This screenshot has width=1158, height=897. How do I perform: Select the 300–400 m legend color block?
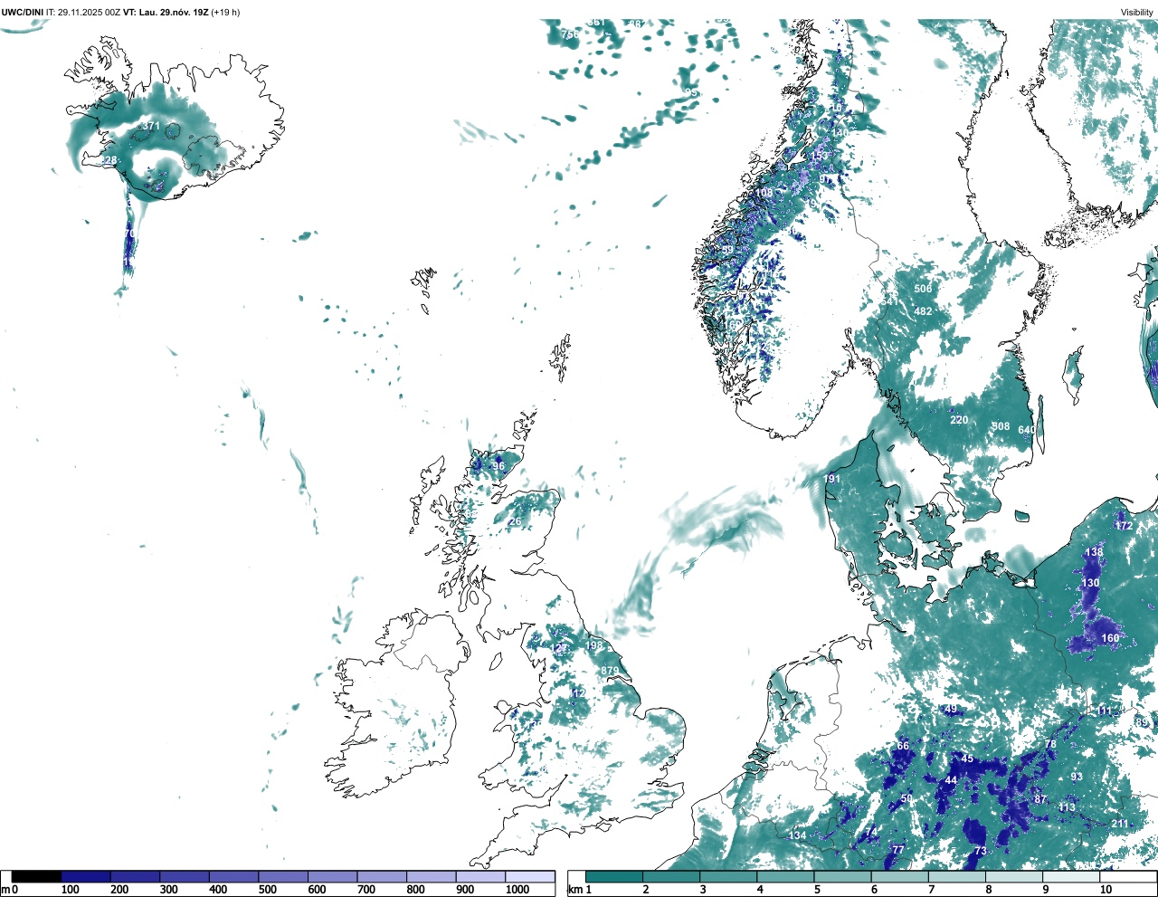pyautogui.click(x=185, y=877)
